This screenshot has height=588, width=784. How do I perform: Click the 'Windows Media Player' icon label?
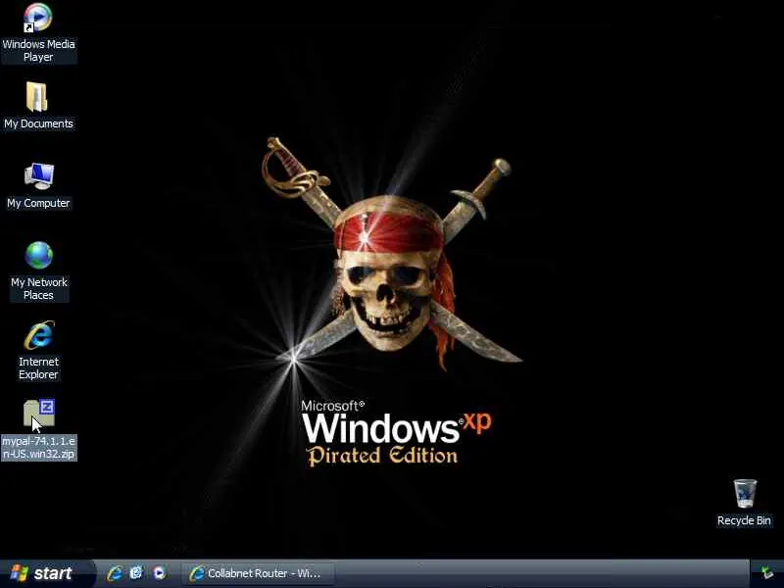[38, 51]
